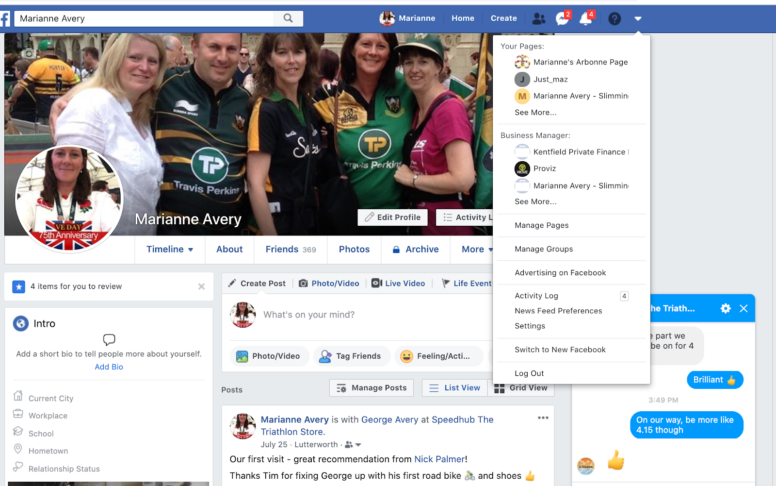Click the Workplace briefcase icon

18,414
